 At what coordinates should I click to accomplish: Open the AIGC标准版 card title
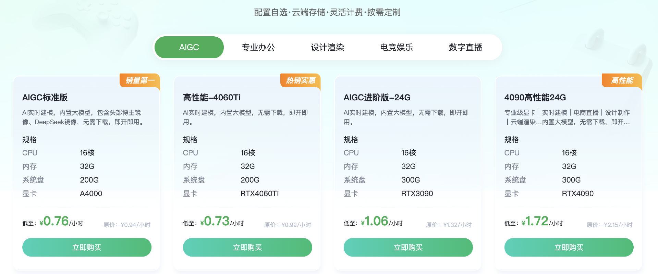click(x=45, y=98)
